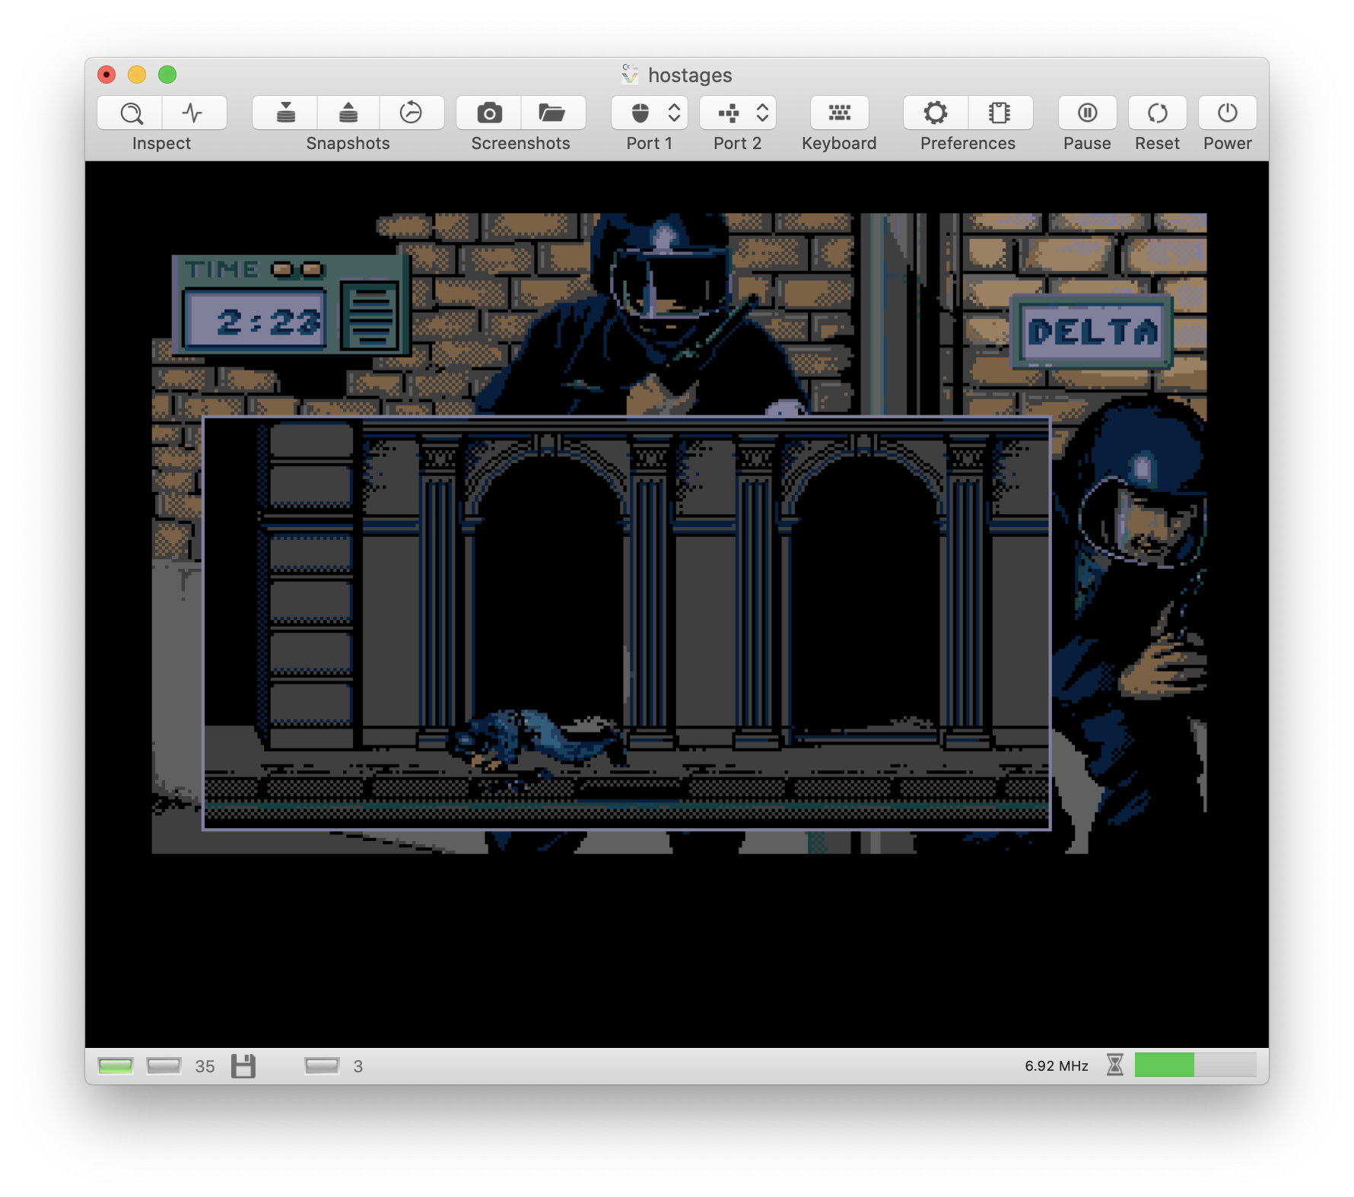Viewport: 1354px width, 1197px height.
Task: Minimize the hostages window
Action: 137,75
